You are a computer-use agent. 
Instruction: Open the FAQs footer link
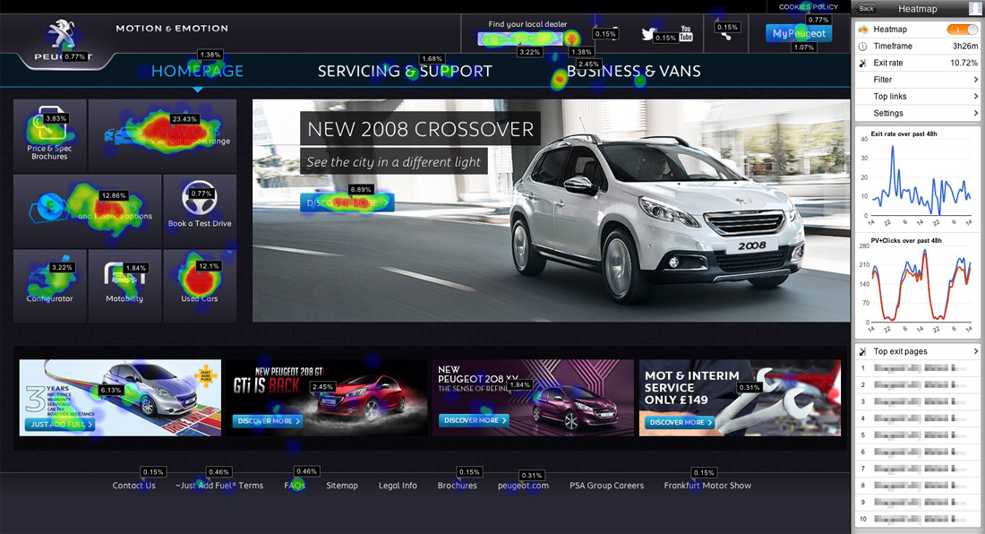coord(295,486)
